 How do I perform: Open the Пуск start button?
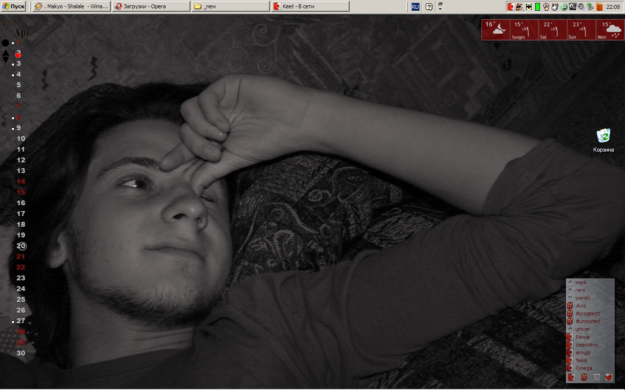coord(13,6)
